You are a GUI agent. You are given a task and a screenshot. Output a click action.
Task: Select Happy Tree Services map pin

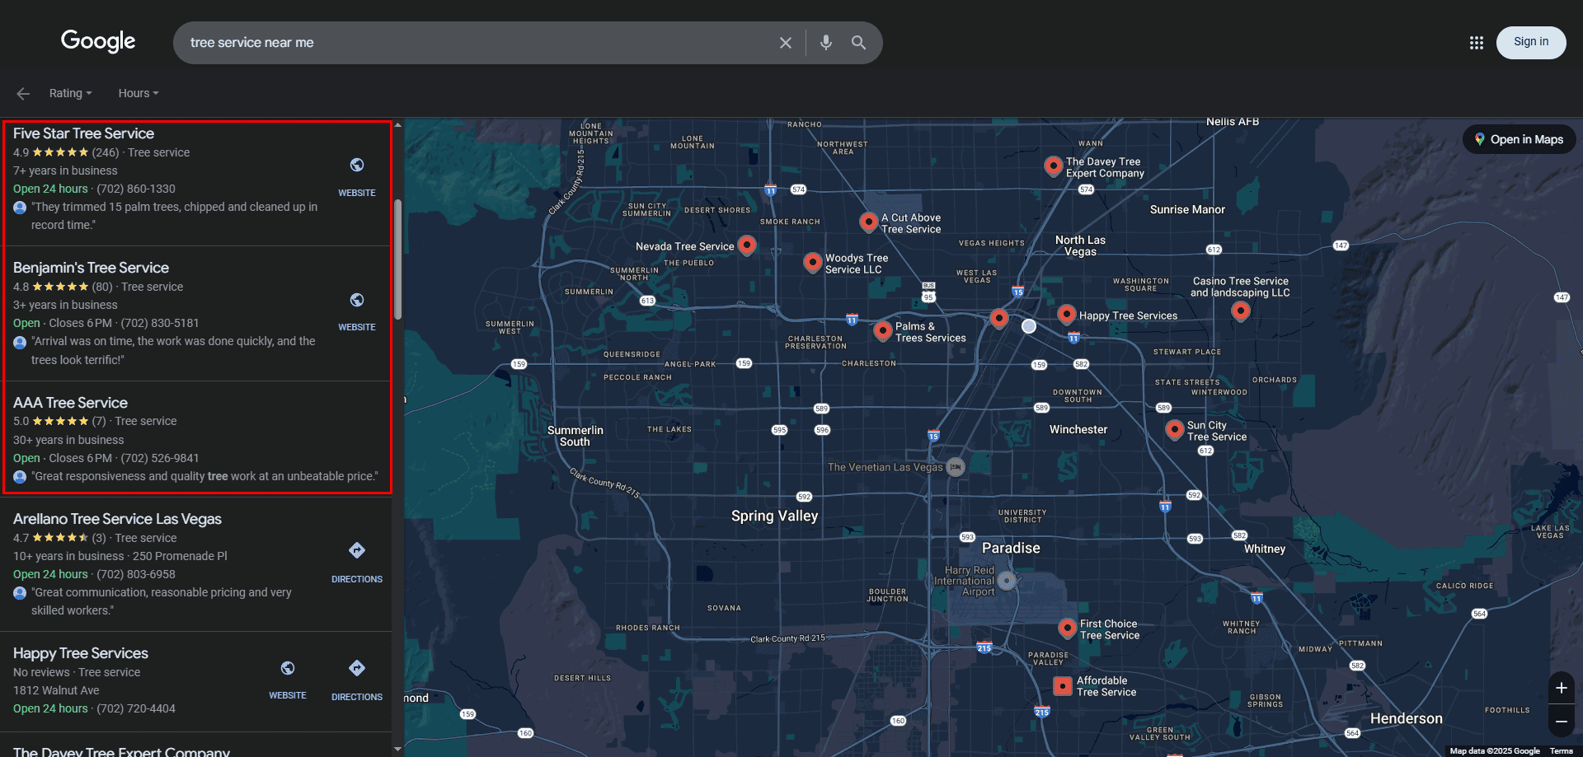click(1067, 314)
